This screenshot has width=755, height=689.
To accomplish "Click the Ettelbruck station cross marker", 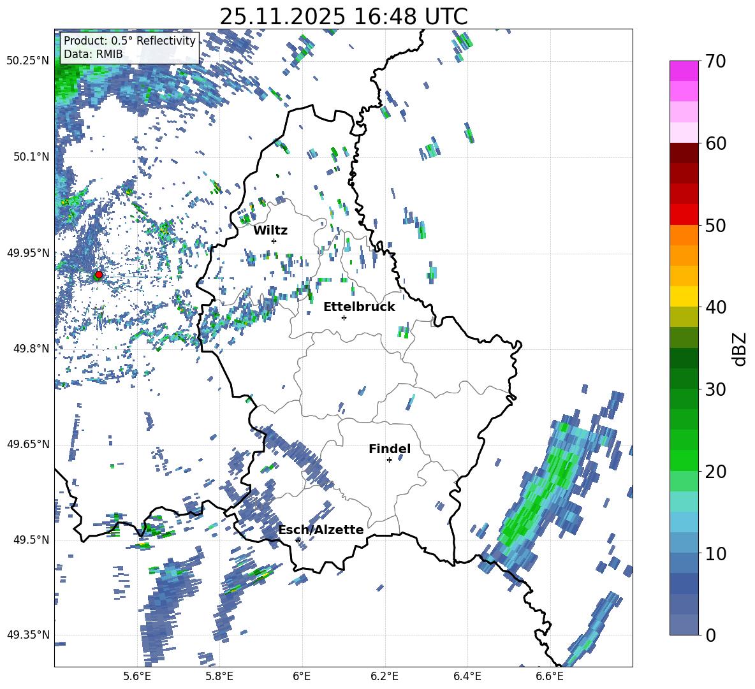I will tap(344, 317).
